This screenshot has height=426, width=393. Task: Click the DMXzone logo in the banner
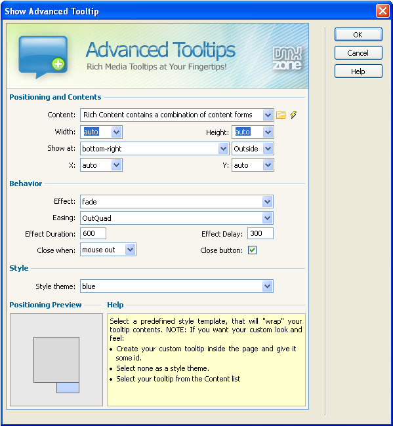click(287, 58)
